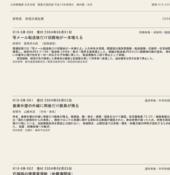Select the '財団接触：' line
Viewport: 170px width, 175px height.
pos(86,59)
